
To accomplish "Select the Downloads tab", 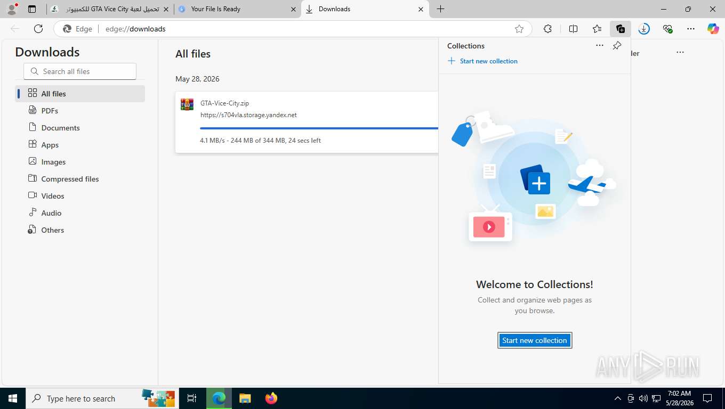I will (x=365, y=9).
